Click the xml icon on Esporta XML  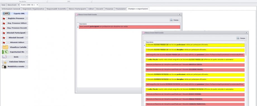coord(6,13)
